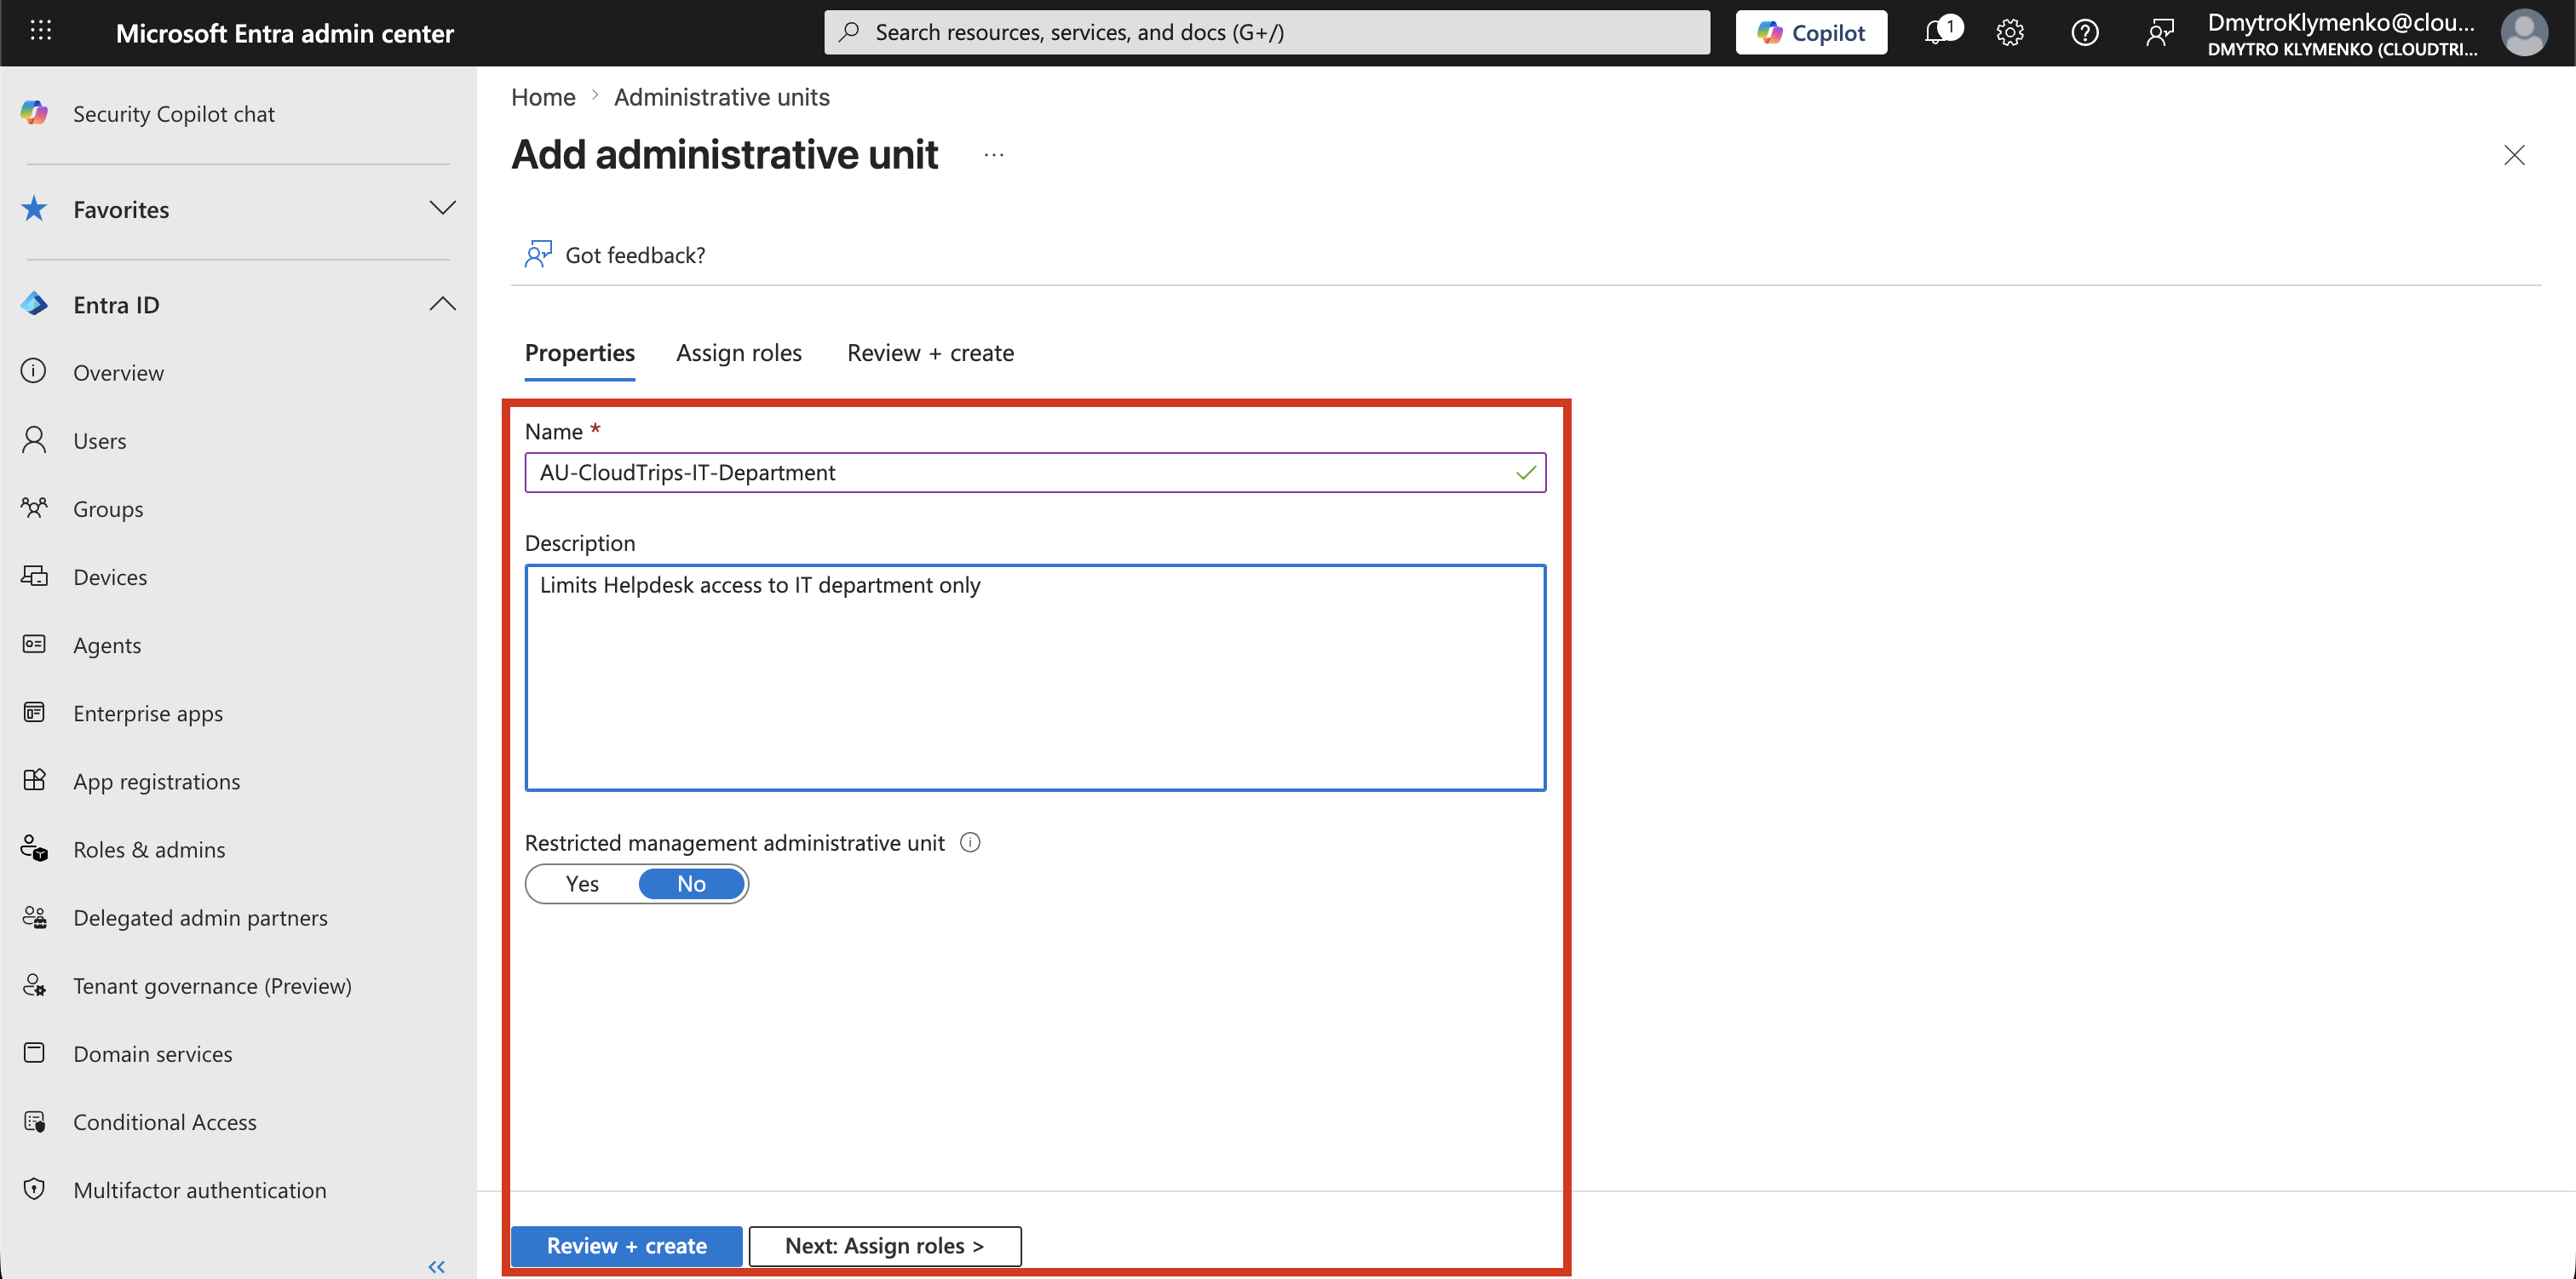Click the Enterprise apps icon
2576x1279 pixels.
34,712
